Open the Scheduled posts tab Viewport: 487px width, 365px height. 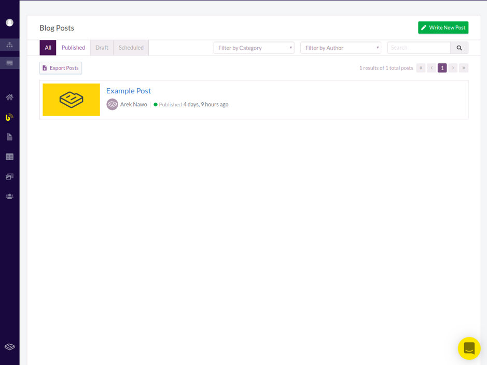coord(131,47)
